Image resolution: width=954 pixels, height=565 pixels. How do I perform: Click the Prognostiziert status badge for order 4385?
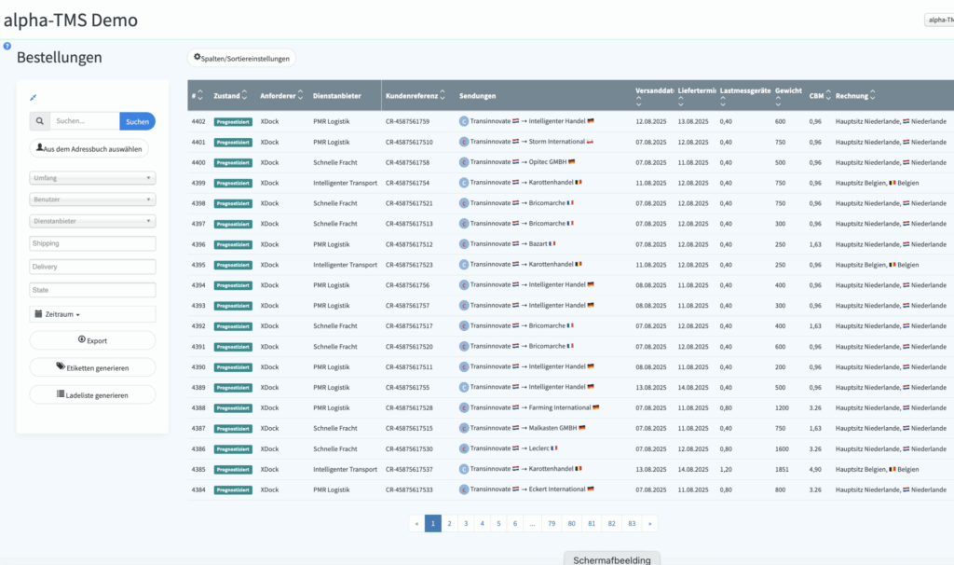tap(233, 470)
